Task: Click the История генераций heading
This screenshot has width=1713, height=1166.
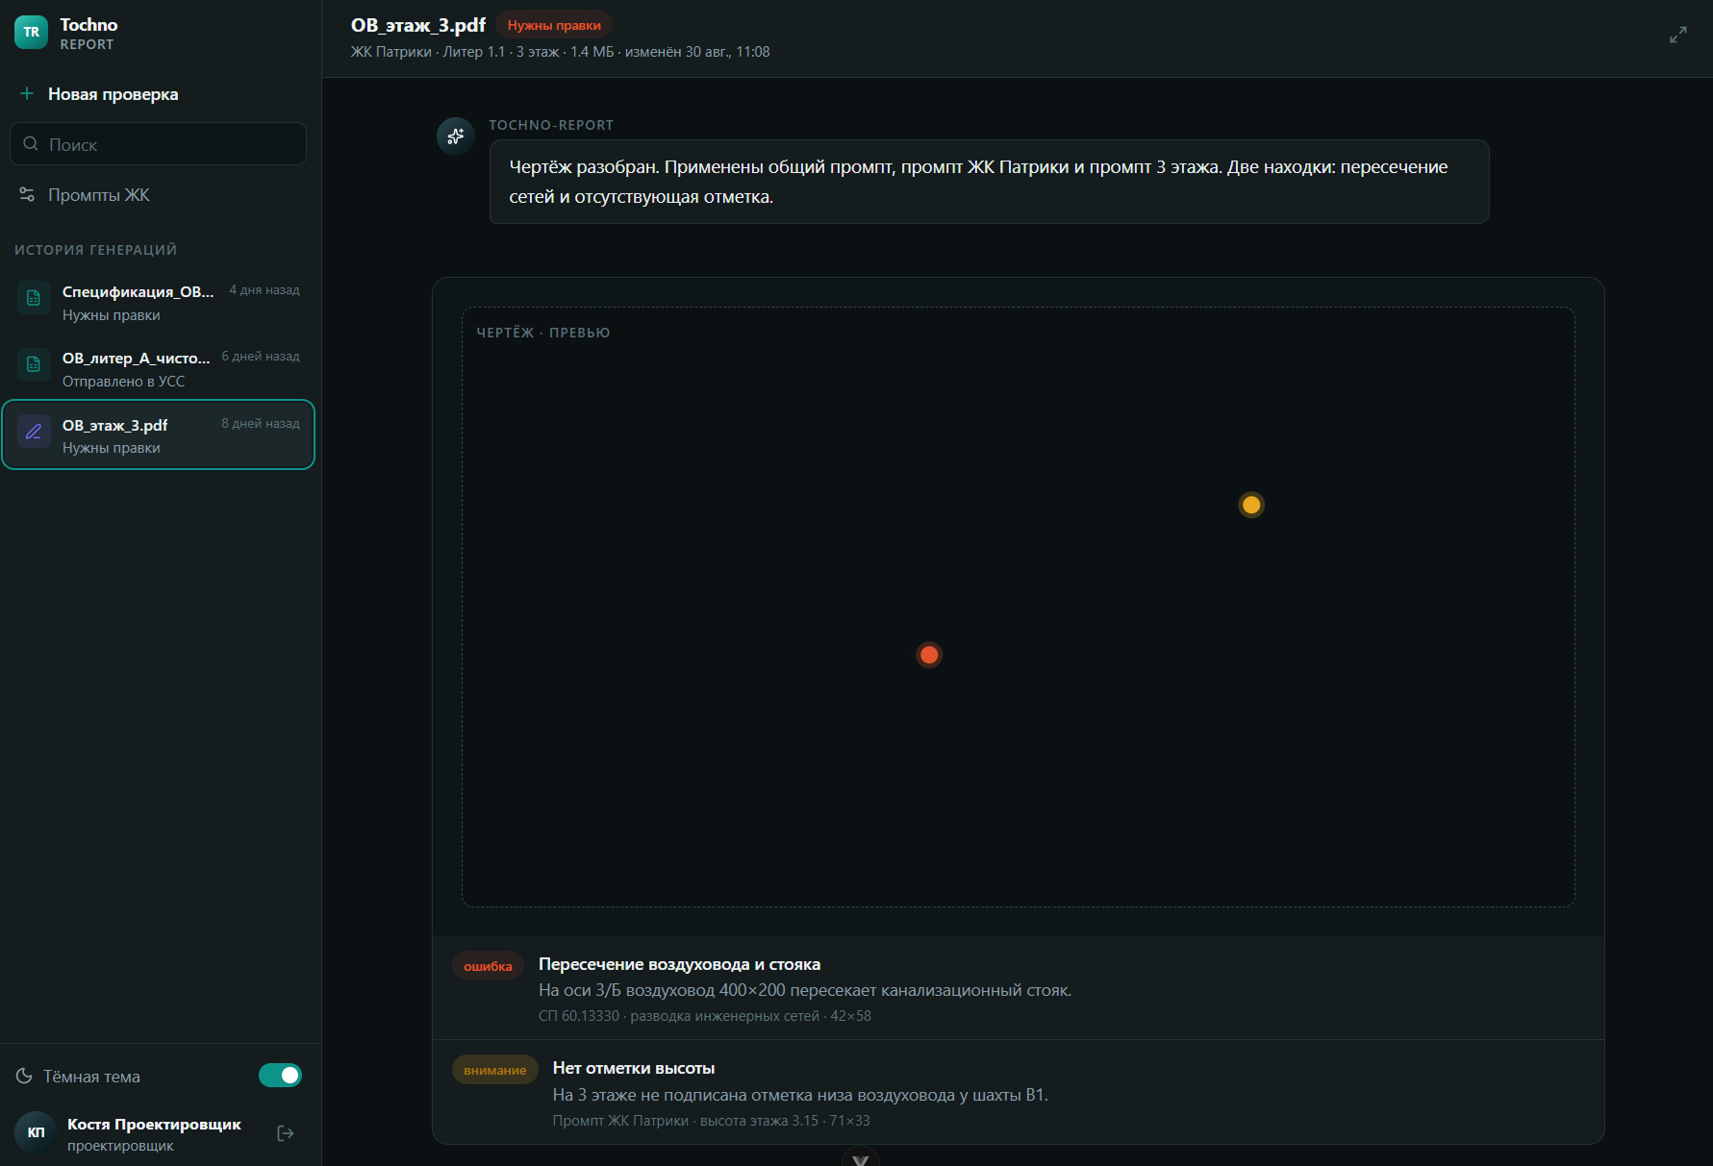Action: (x=96, y=250)
